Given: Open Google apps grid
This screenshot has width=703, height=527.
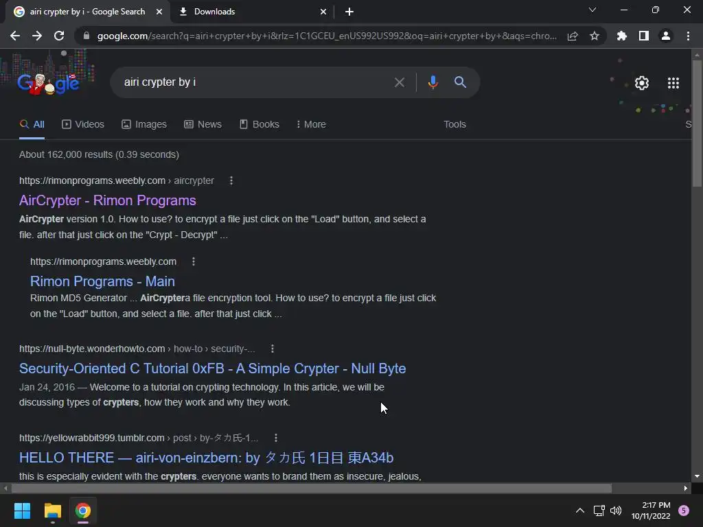Looking at the screenshot, I should coord(673,83).
